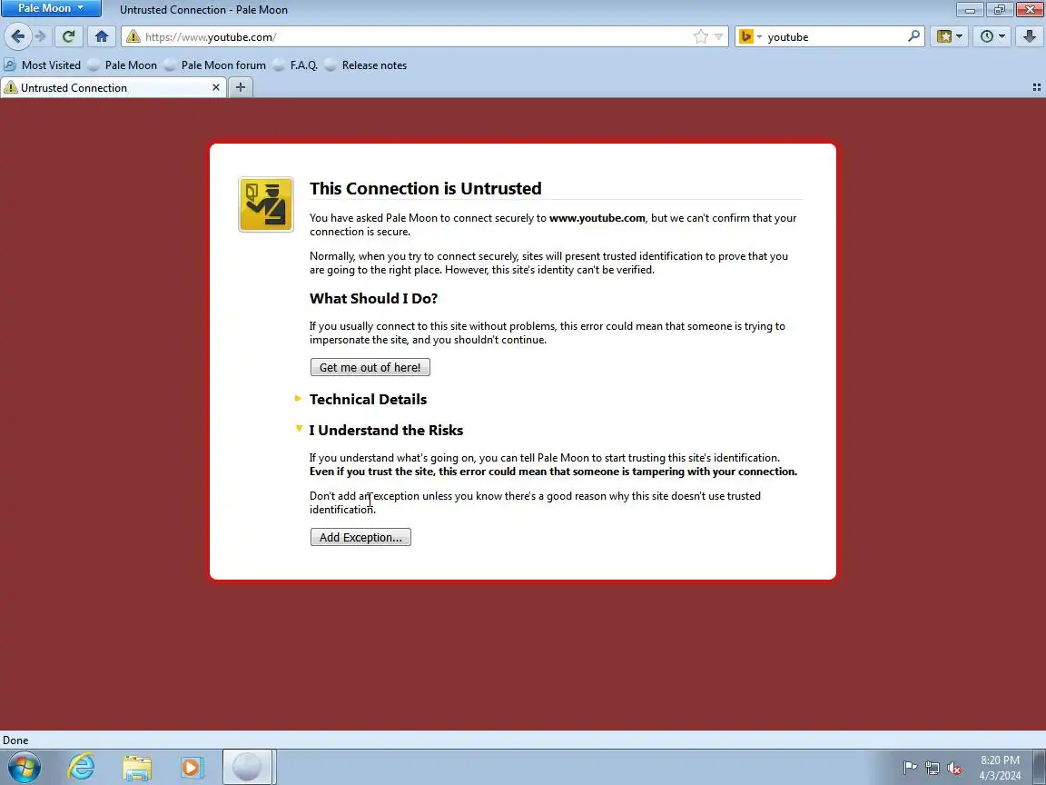Viewport: 1046px width, 785px height.
Task: Click the yellow police officer warning icon
Action: [266, 204]
